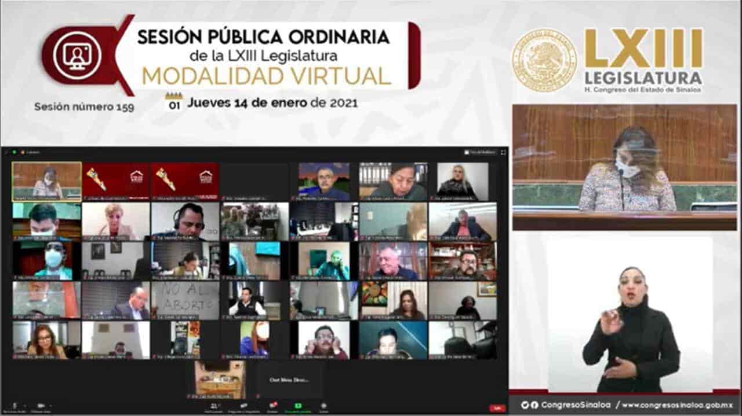Select the 'NO AL ABORTO' sign tile
Image resolution: width=742 pixels, height=416 pixels.
pyautogui.click(x=185, y=301)
